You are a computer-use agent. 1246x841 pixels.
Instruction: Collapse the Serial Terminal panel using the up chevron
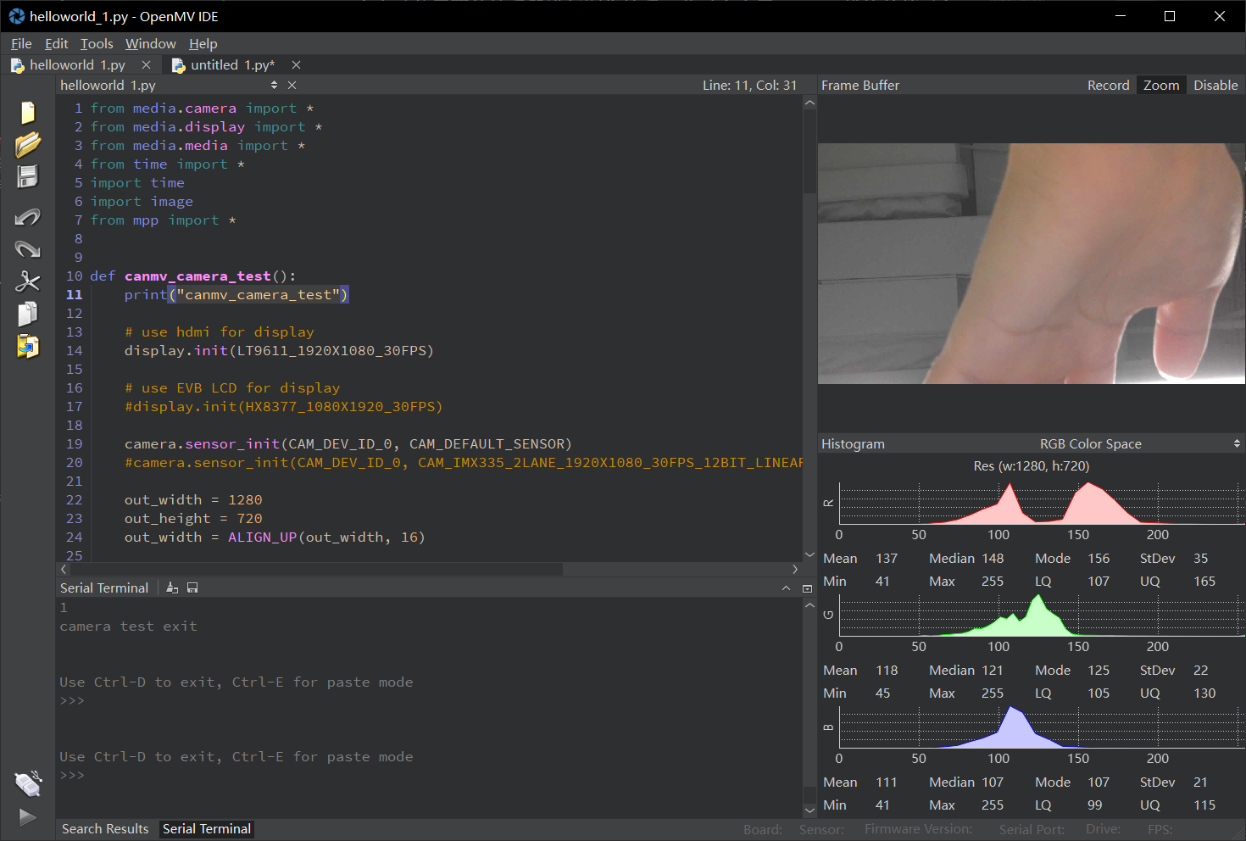coord(786,588)
